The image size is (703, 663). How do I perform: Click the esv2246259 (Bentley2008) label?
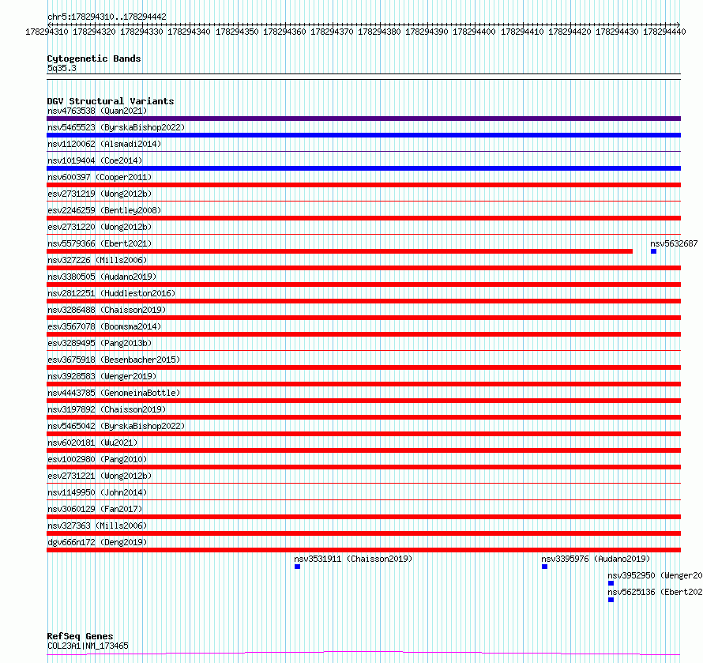[104, 210]
